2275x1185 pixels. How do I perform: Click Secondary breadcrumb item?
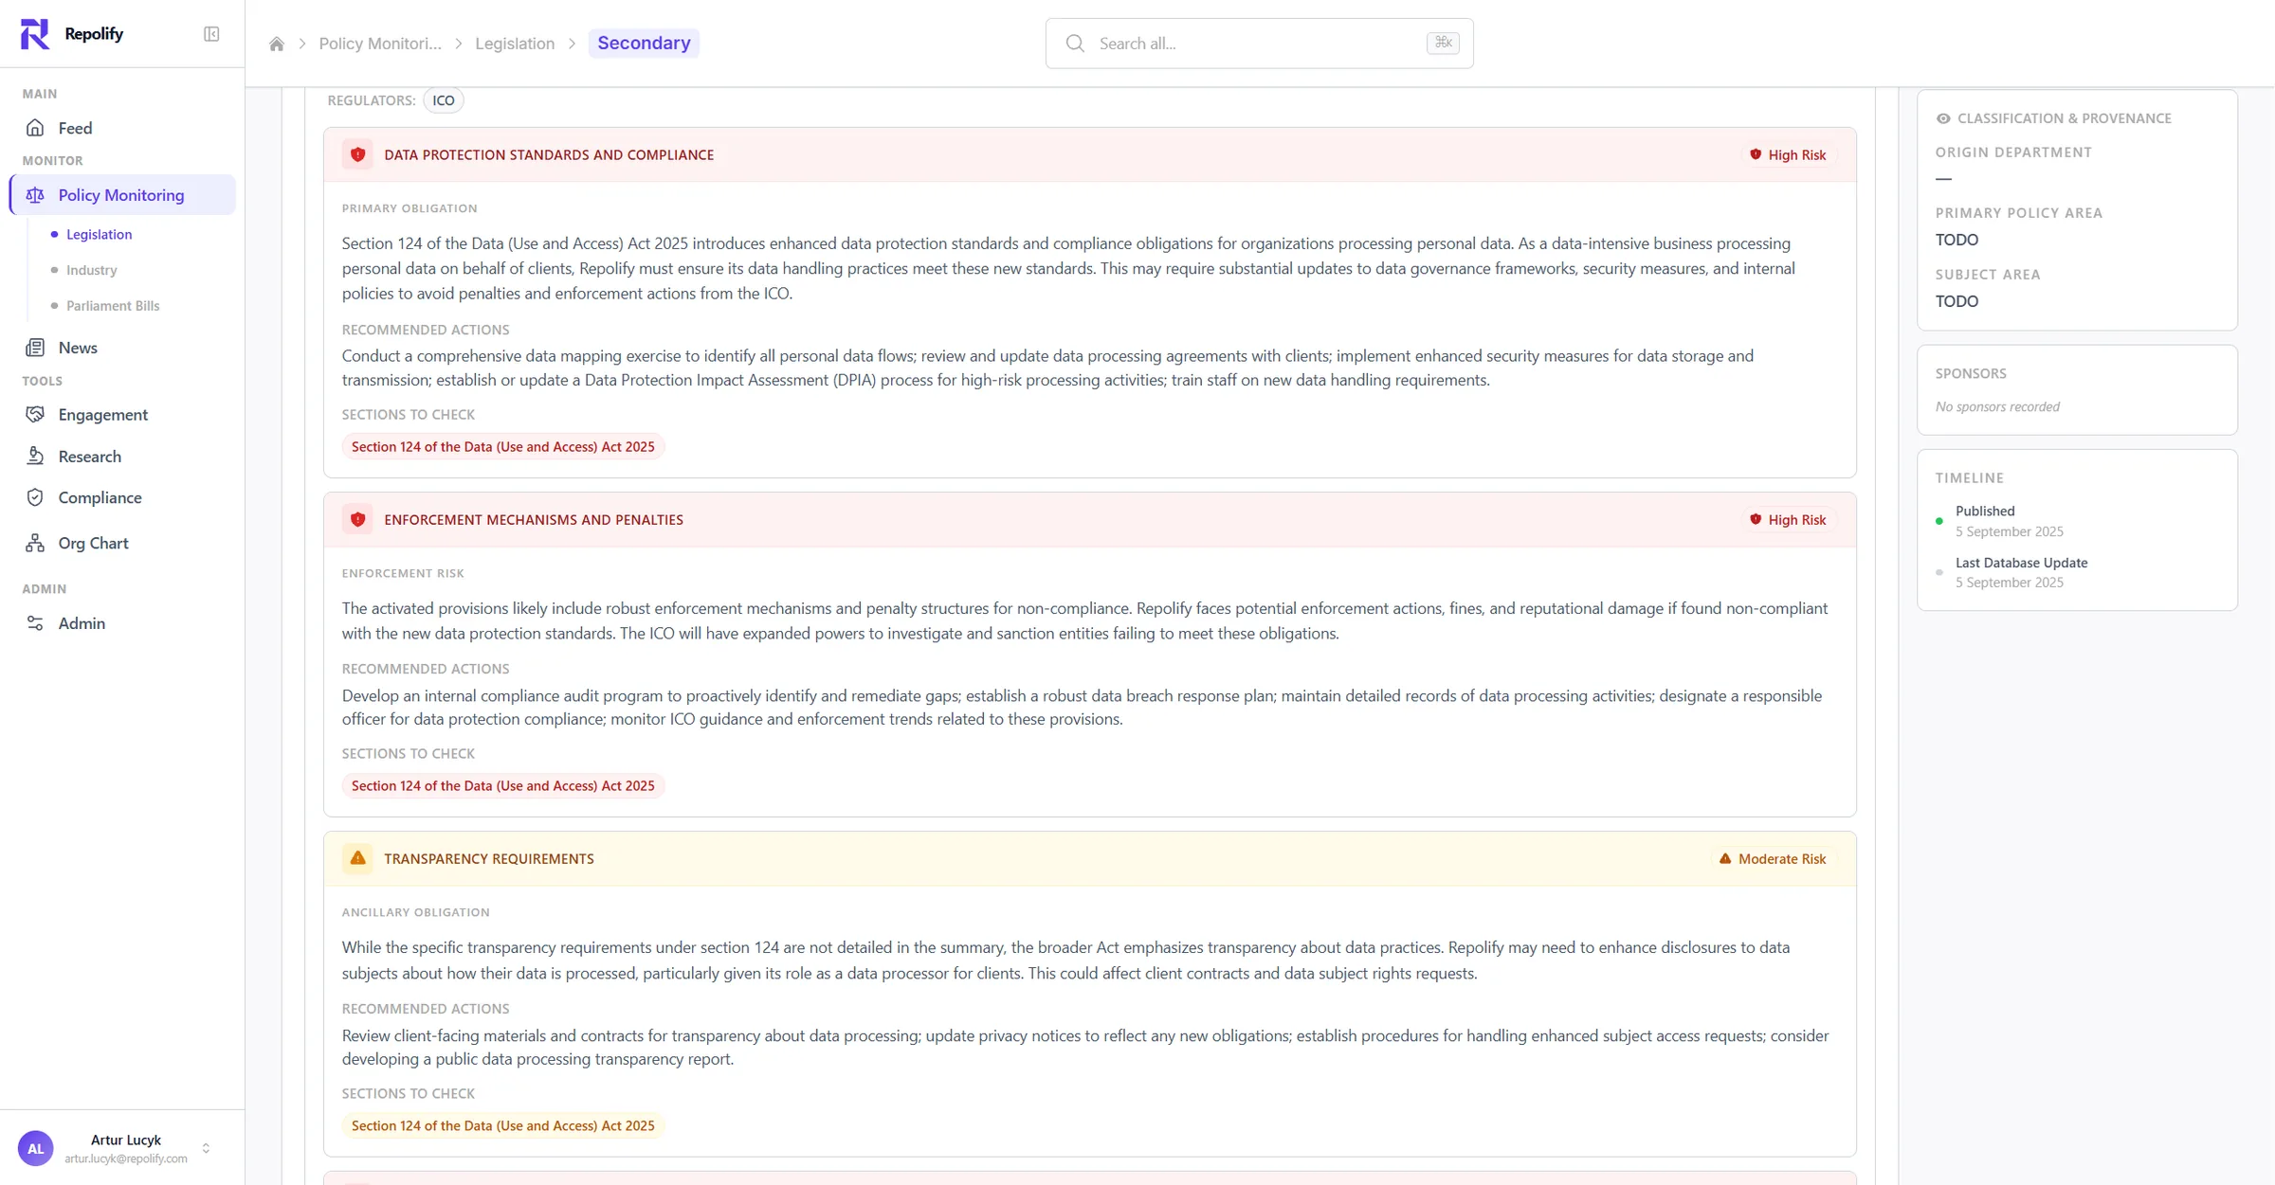pyautogui.click(x=644, y=44)
